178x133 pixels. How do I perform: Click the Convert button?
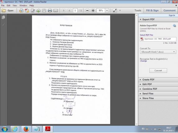(158, 71)
